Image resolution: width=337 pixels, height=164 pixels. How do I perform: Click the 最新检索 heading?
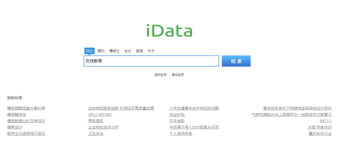(x=15, y=98)
